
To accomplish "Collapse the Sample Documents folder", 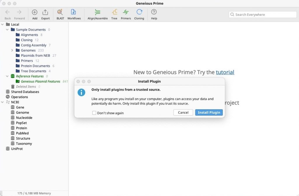I will [x=7, y=30].
